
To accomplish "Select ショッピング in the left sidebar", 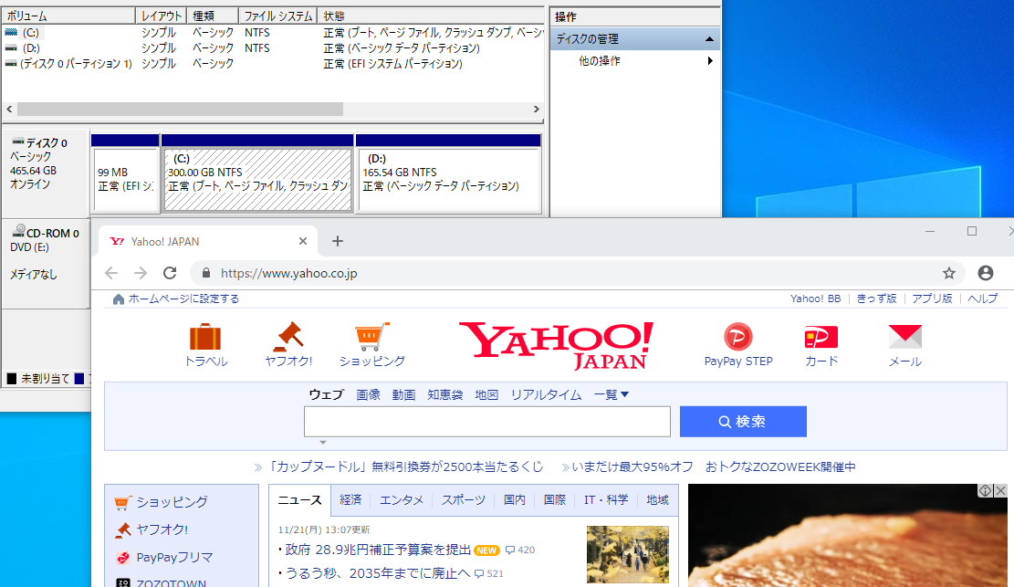I will (172, 501).
